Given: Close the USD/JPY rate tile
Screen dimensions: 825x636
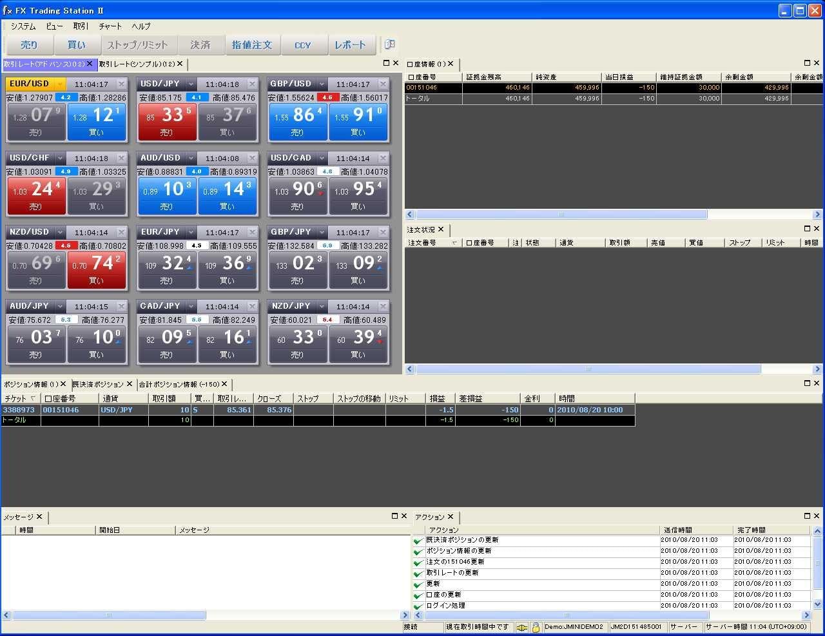Looking at the screenshot, I should point(253,84).
